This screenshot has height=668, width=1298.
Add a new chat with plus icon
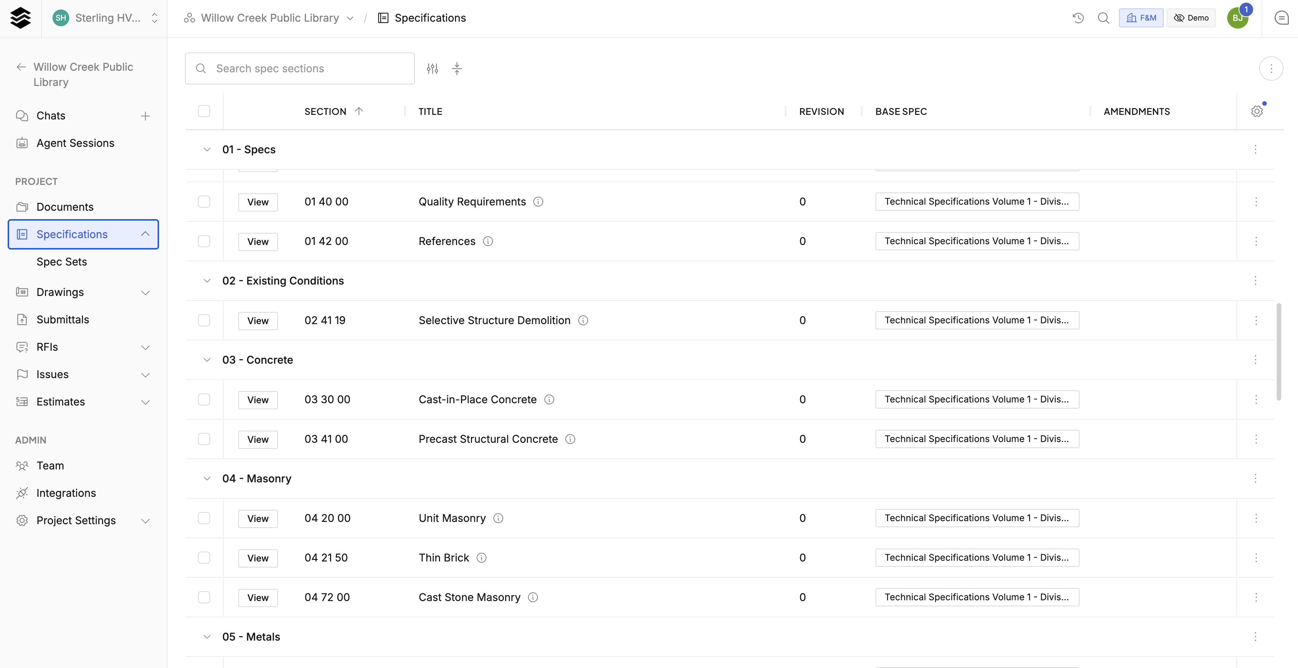pos(145,116)
